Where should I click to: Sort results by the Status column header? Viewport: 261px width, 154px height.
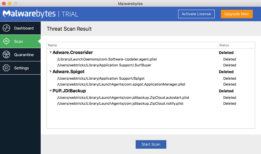click(x=236, y=45)
